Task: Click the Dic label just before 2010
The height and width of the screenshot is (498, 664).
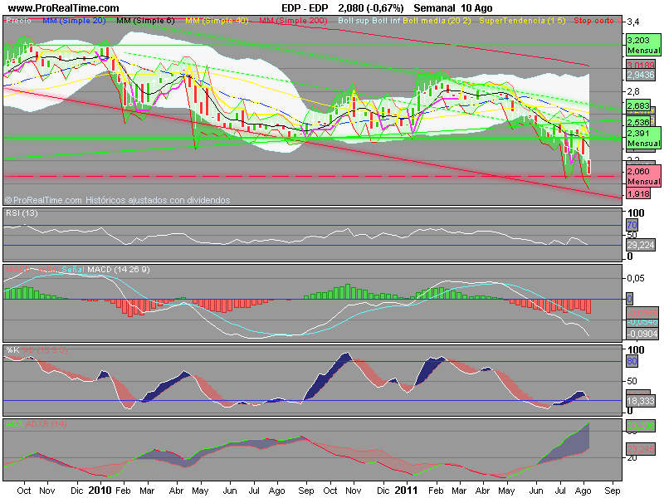Action: click(77, 491)
